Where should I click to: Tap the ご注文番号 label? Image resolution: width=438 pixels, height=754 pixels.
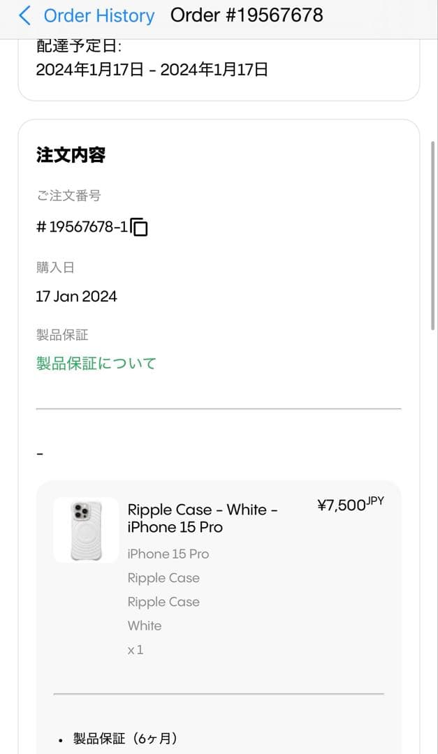pos(68,195)
